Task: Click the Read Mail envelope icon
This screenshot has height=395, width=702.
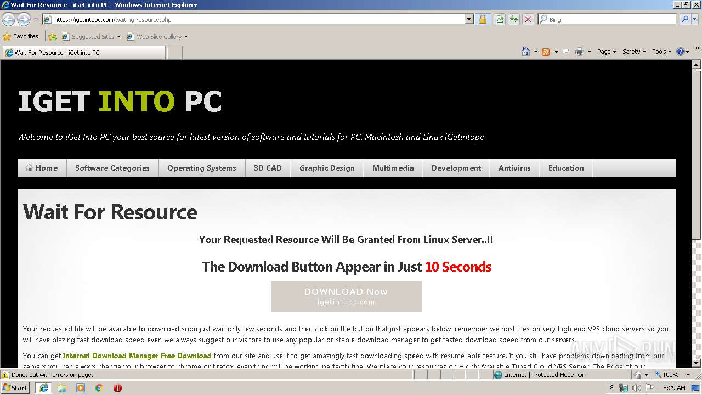Action: pyautogui.click(x=566, y=52)
